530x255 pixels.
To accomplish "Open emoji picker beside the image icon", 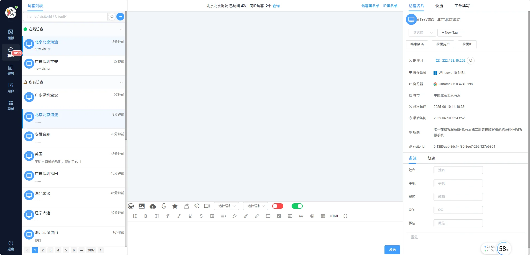I will (131, 206).
